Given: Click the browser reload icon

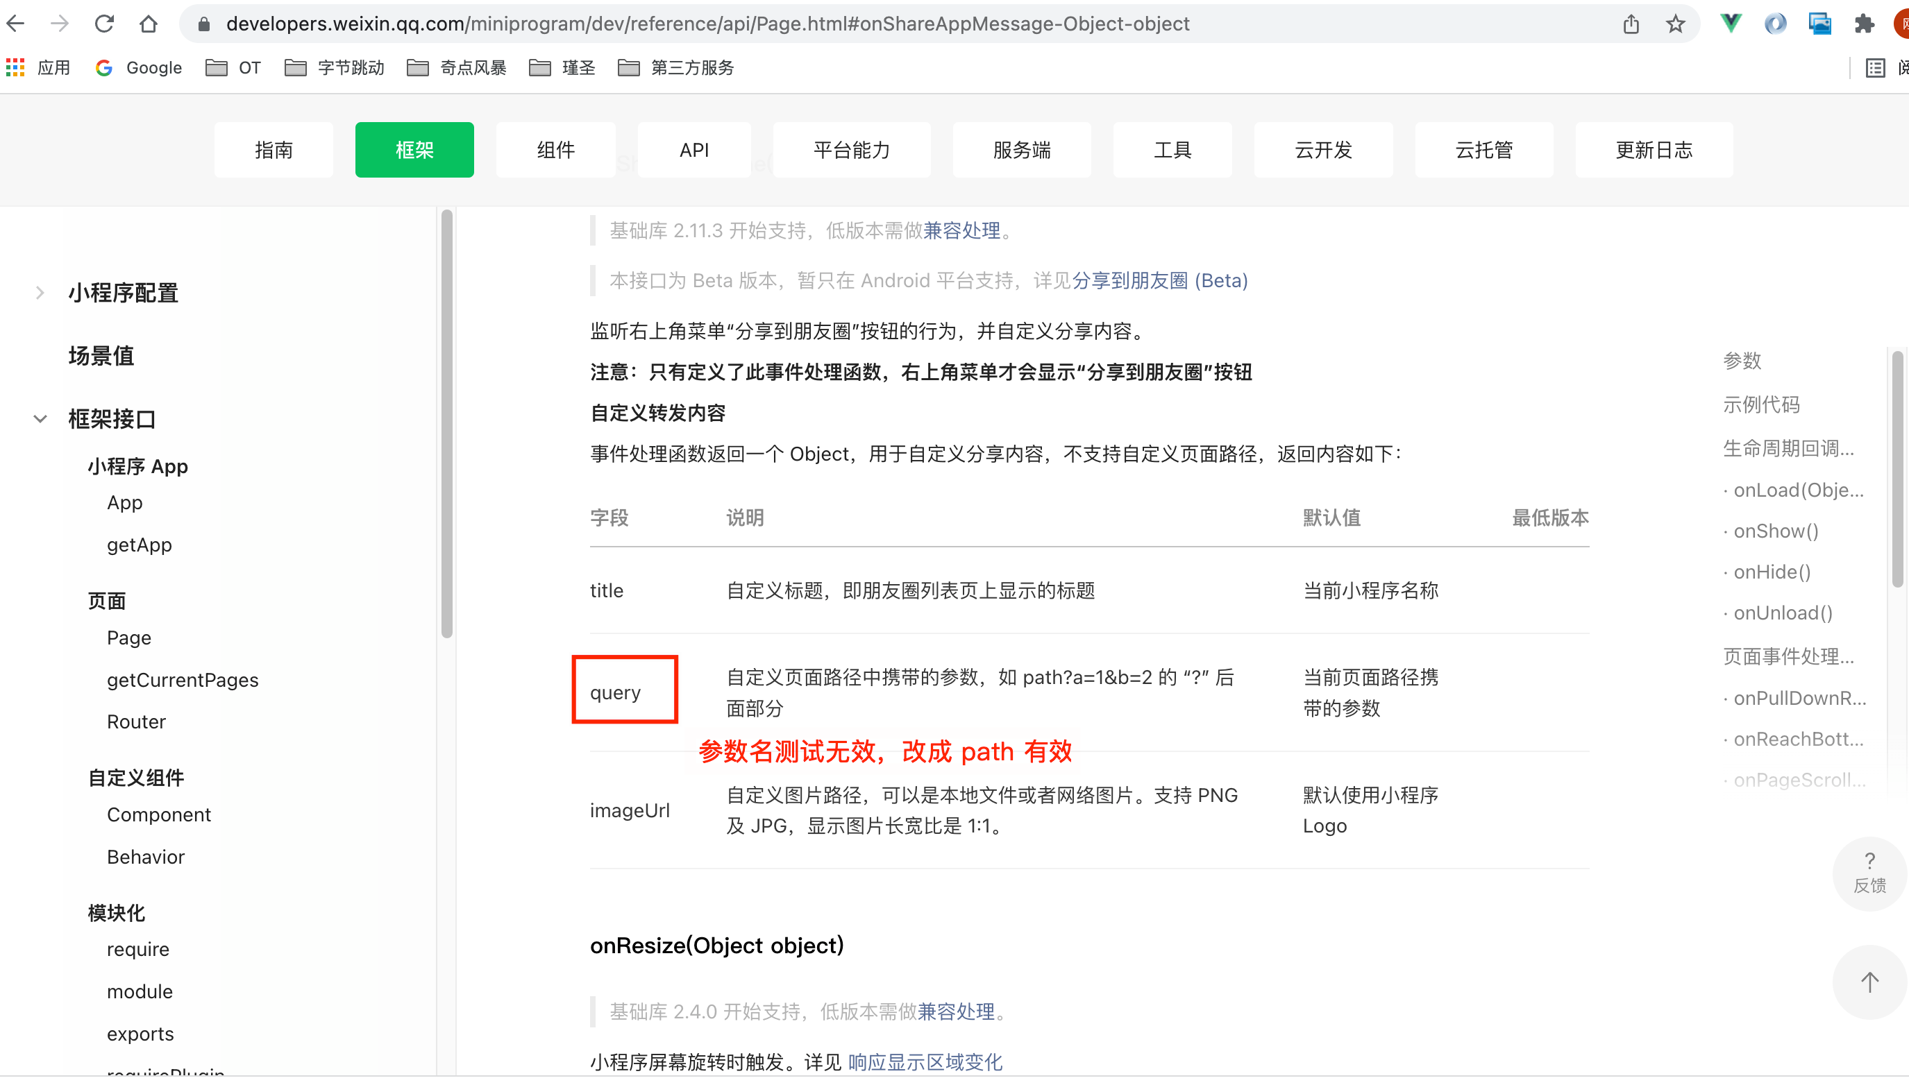Looking at the screenshot, I should pyautogui.click(x=104, y=24).
